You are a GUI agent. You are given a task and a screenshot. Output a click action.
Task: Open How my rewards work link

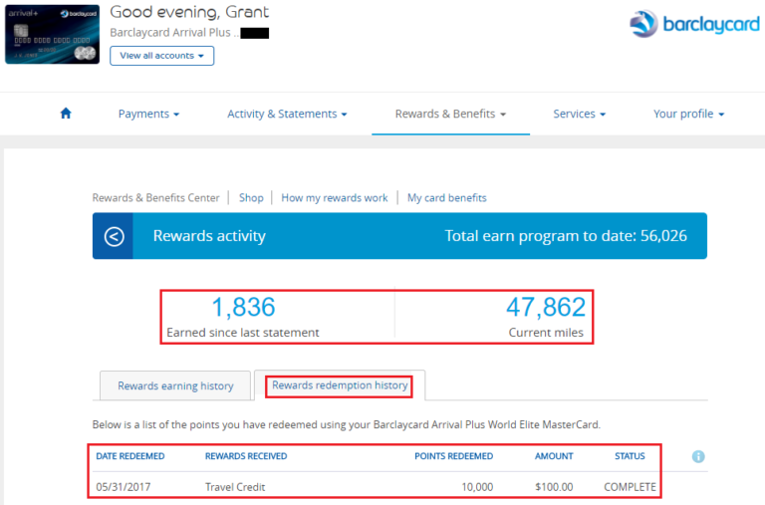335,197
